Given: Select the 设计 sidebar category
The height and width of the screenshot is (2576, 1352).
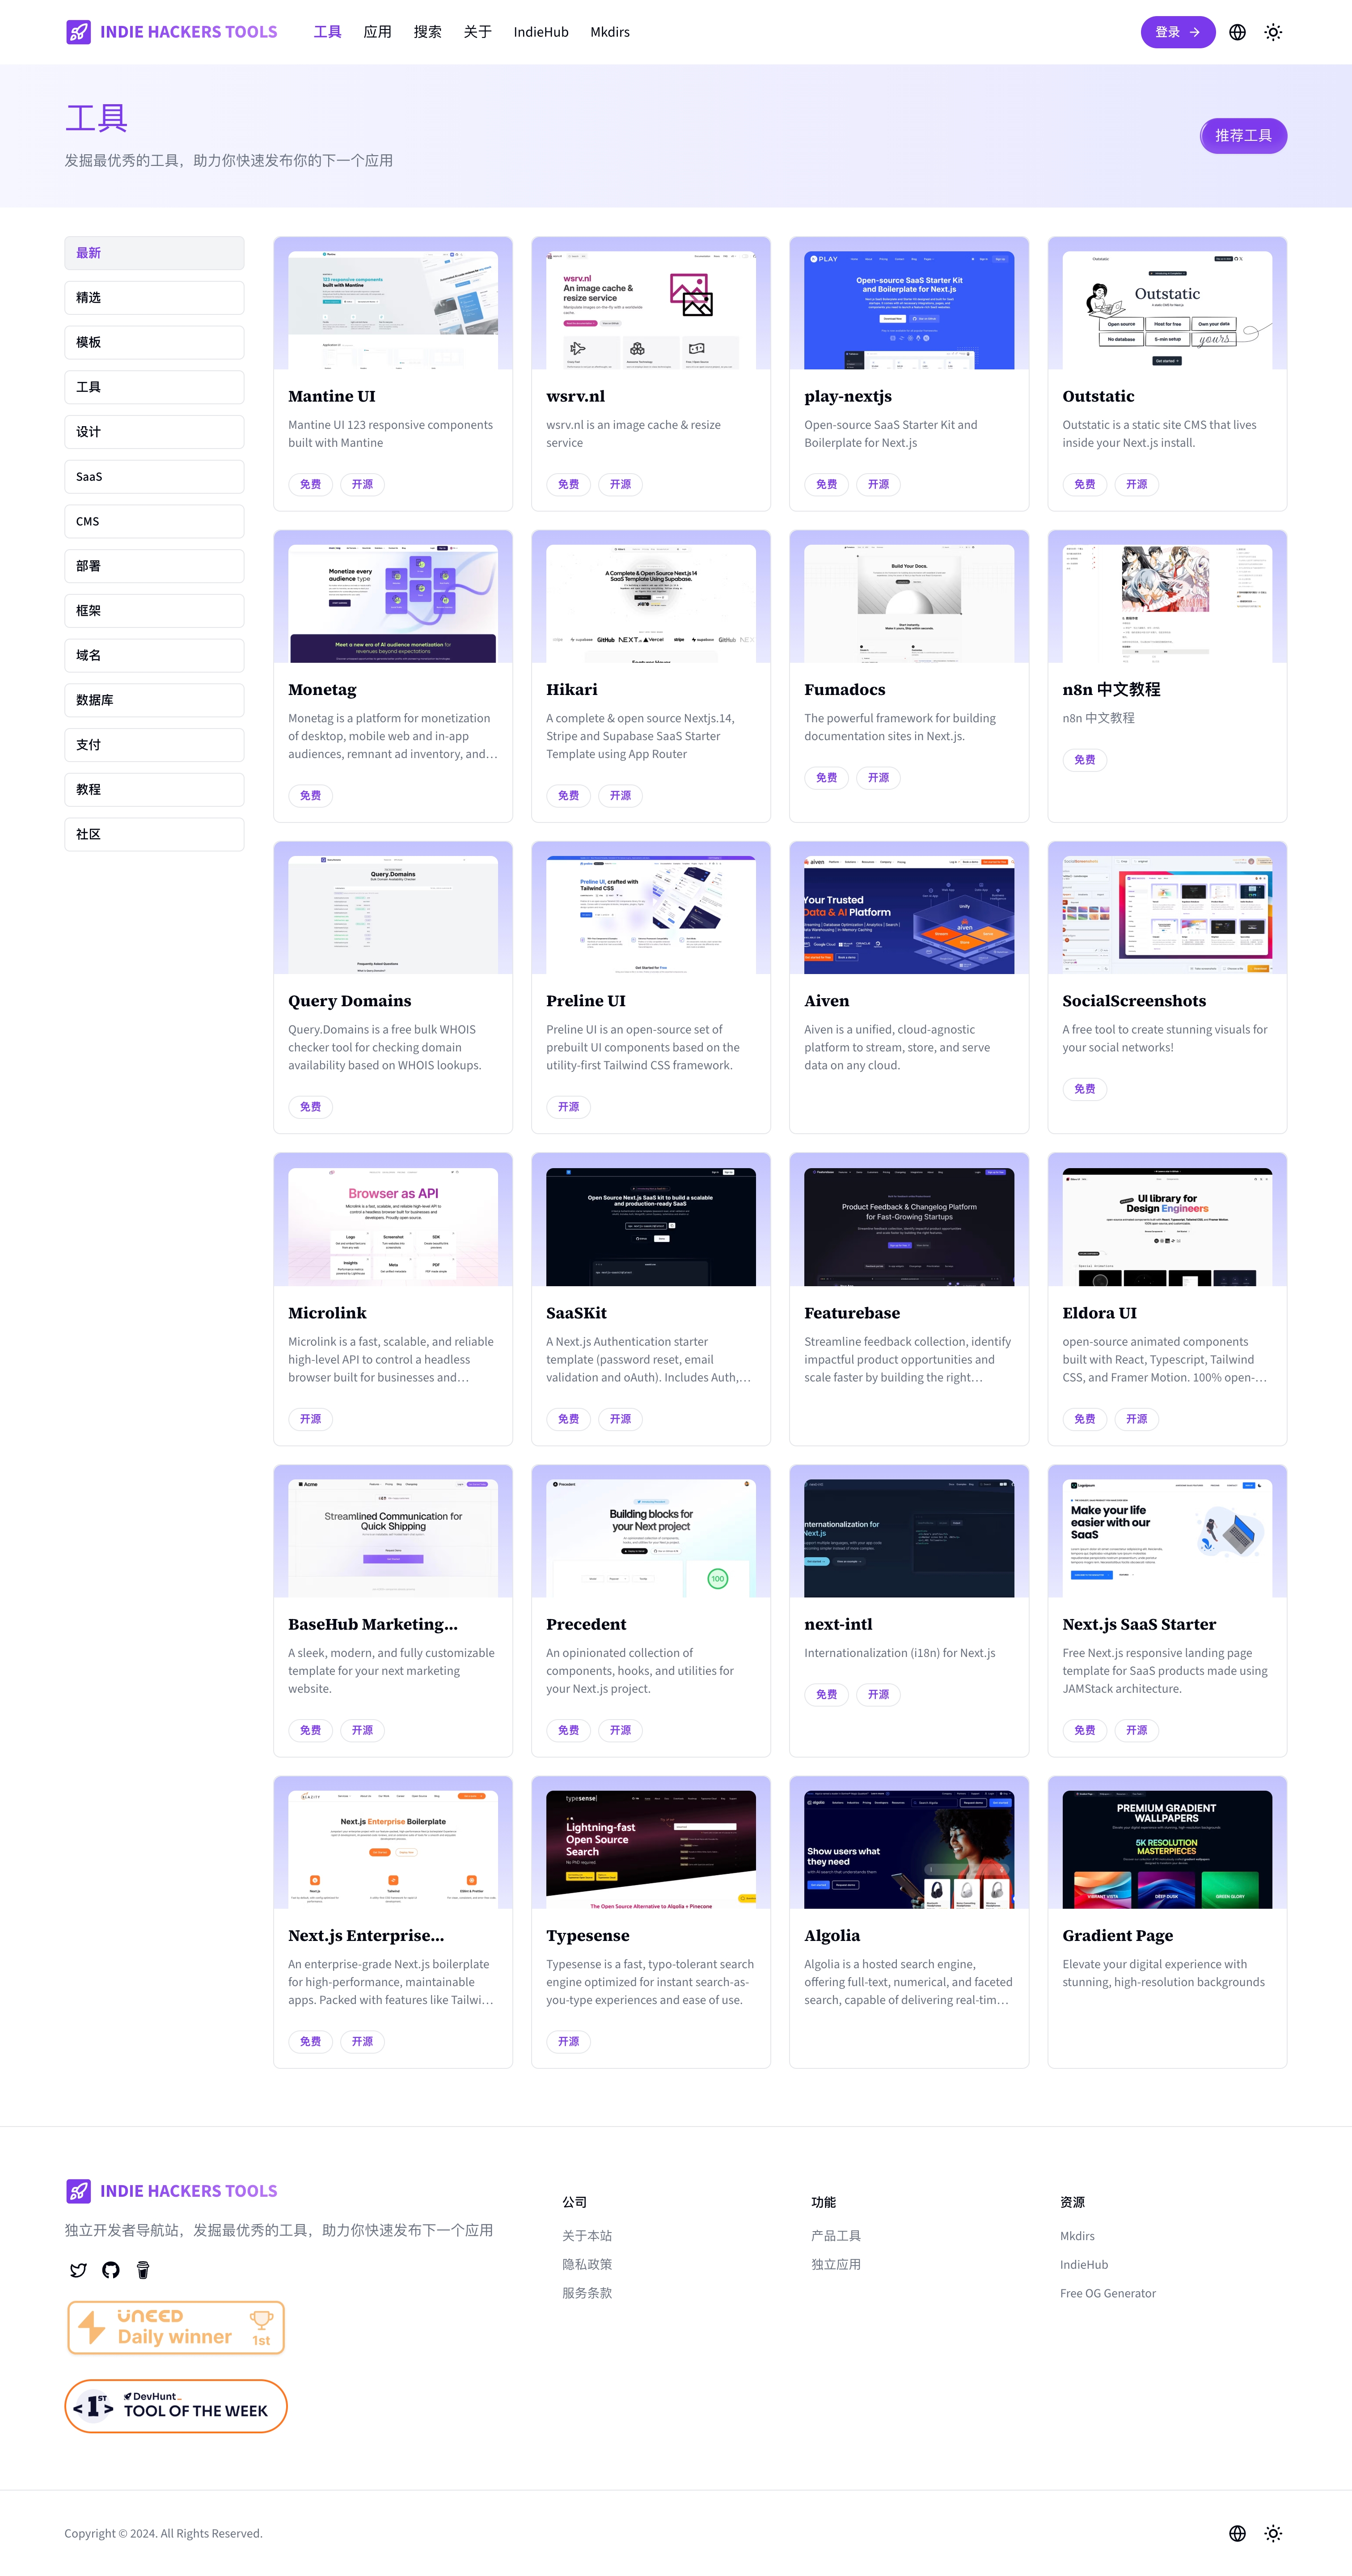Looking at the screenshot, I should pyautogui.click(x=154, y=432).
